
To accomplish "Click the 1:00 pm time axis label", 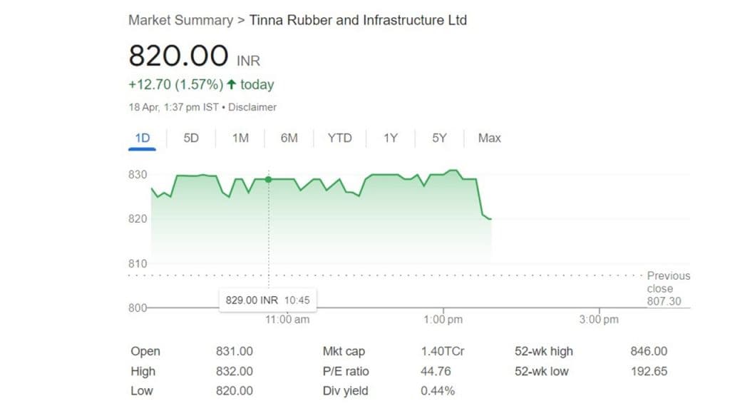I will coord(443,320).
